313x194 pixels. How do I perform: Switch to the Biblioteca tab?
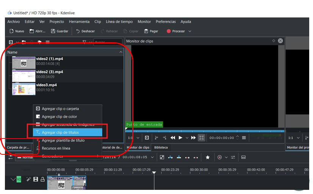click(161, 148)
